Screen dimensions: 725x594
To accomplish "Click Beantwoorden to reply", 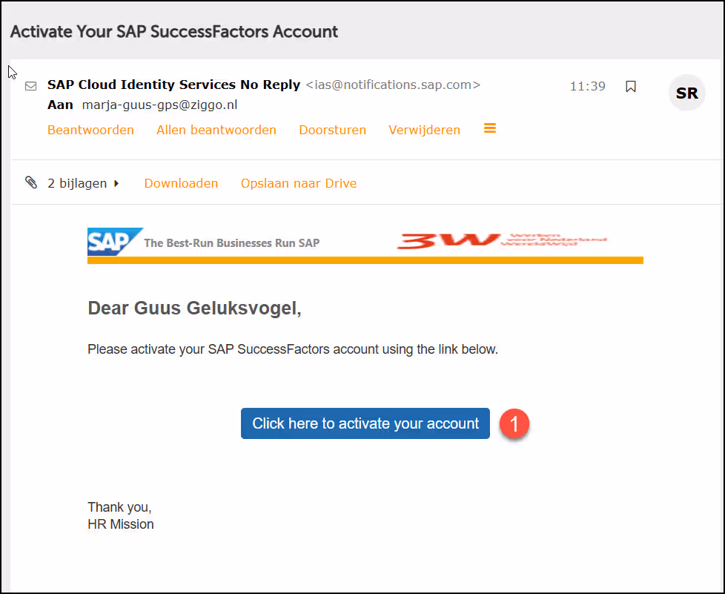I will [90, 130].
